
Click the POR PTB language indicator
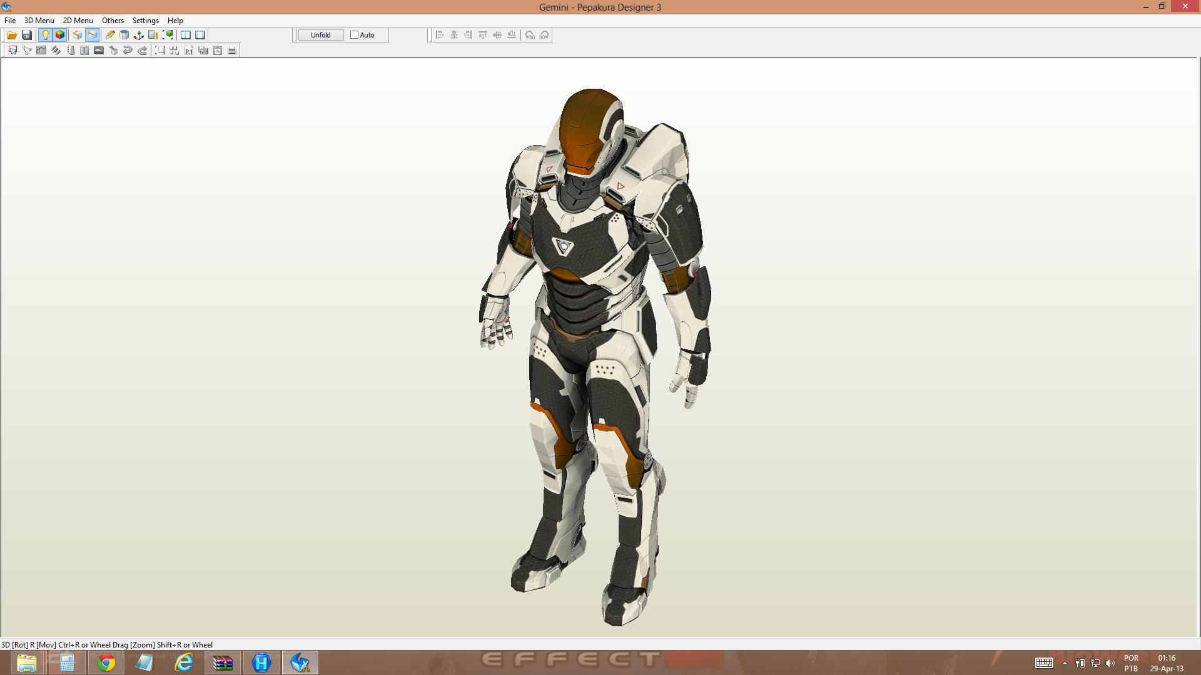(x=1131, y=663)
